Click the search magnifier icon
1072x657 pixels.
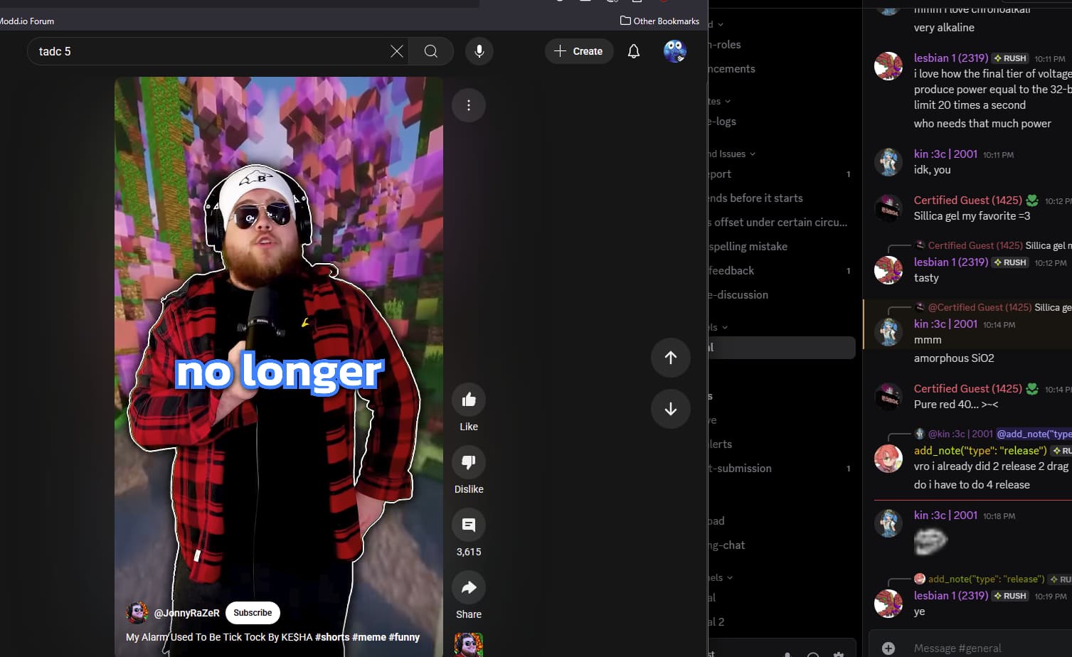(x=431, y=51)
